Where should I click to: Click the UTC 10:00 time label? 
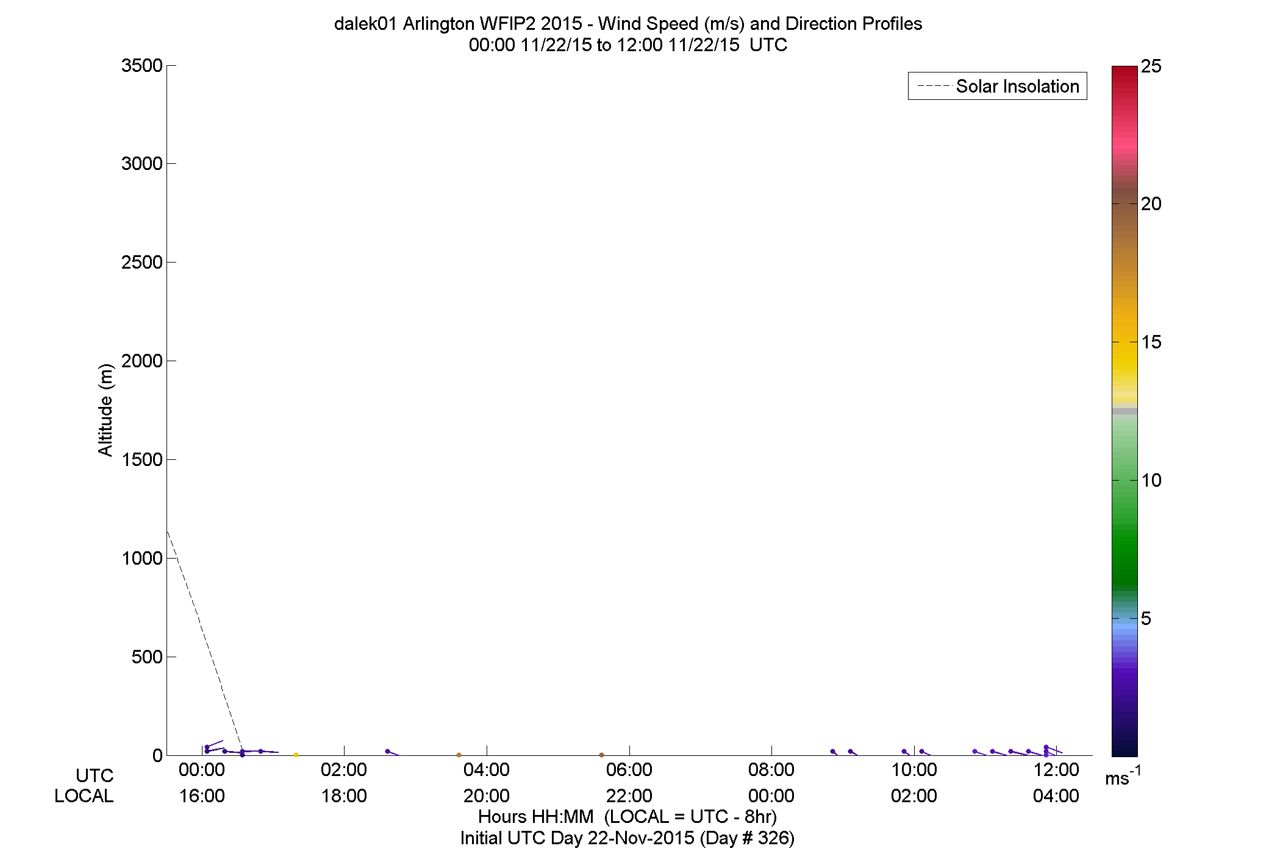[914, 770]
